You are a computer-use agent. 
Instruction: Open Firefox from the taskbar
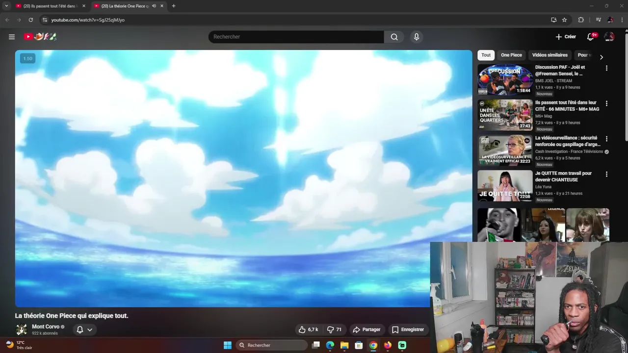(x=388, y=345)
